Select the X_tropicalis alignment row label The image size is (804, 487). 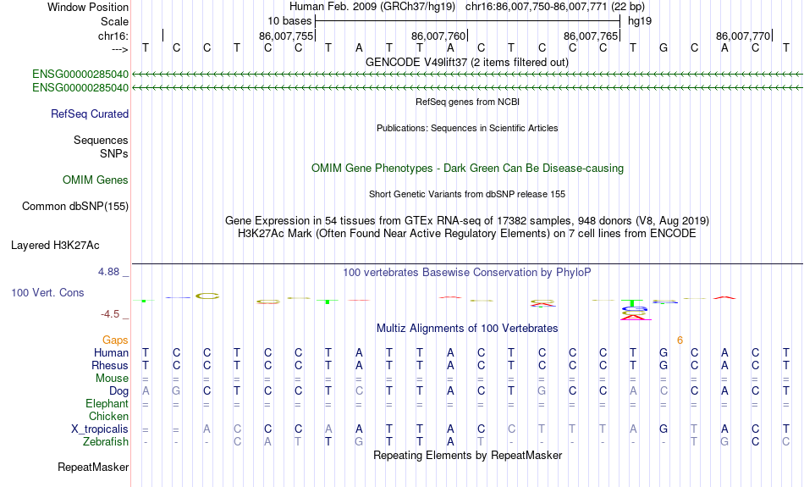coord(100,429)
